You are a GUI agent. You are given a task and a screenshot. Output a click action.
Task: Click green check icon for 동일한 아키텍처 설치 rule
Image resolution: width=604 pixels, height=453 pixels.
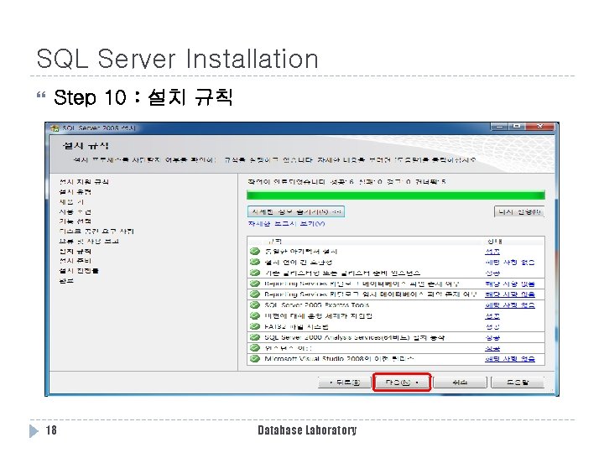point(255,252)
